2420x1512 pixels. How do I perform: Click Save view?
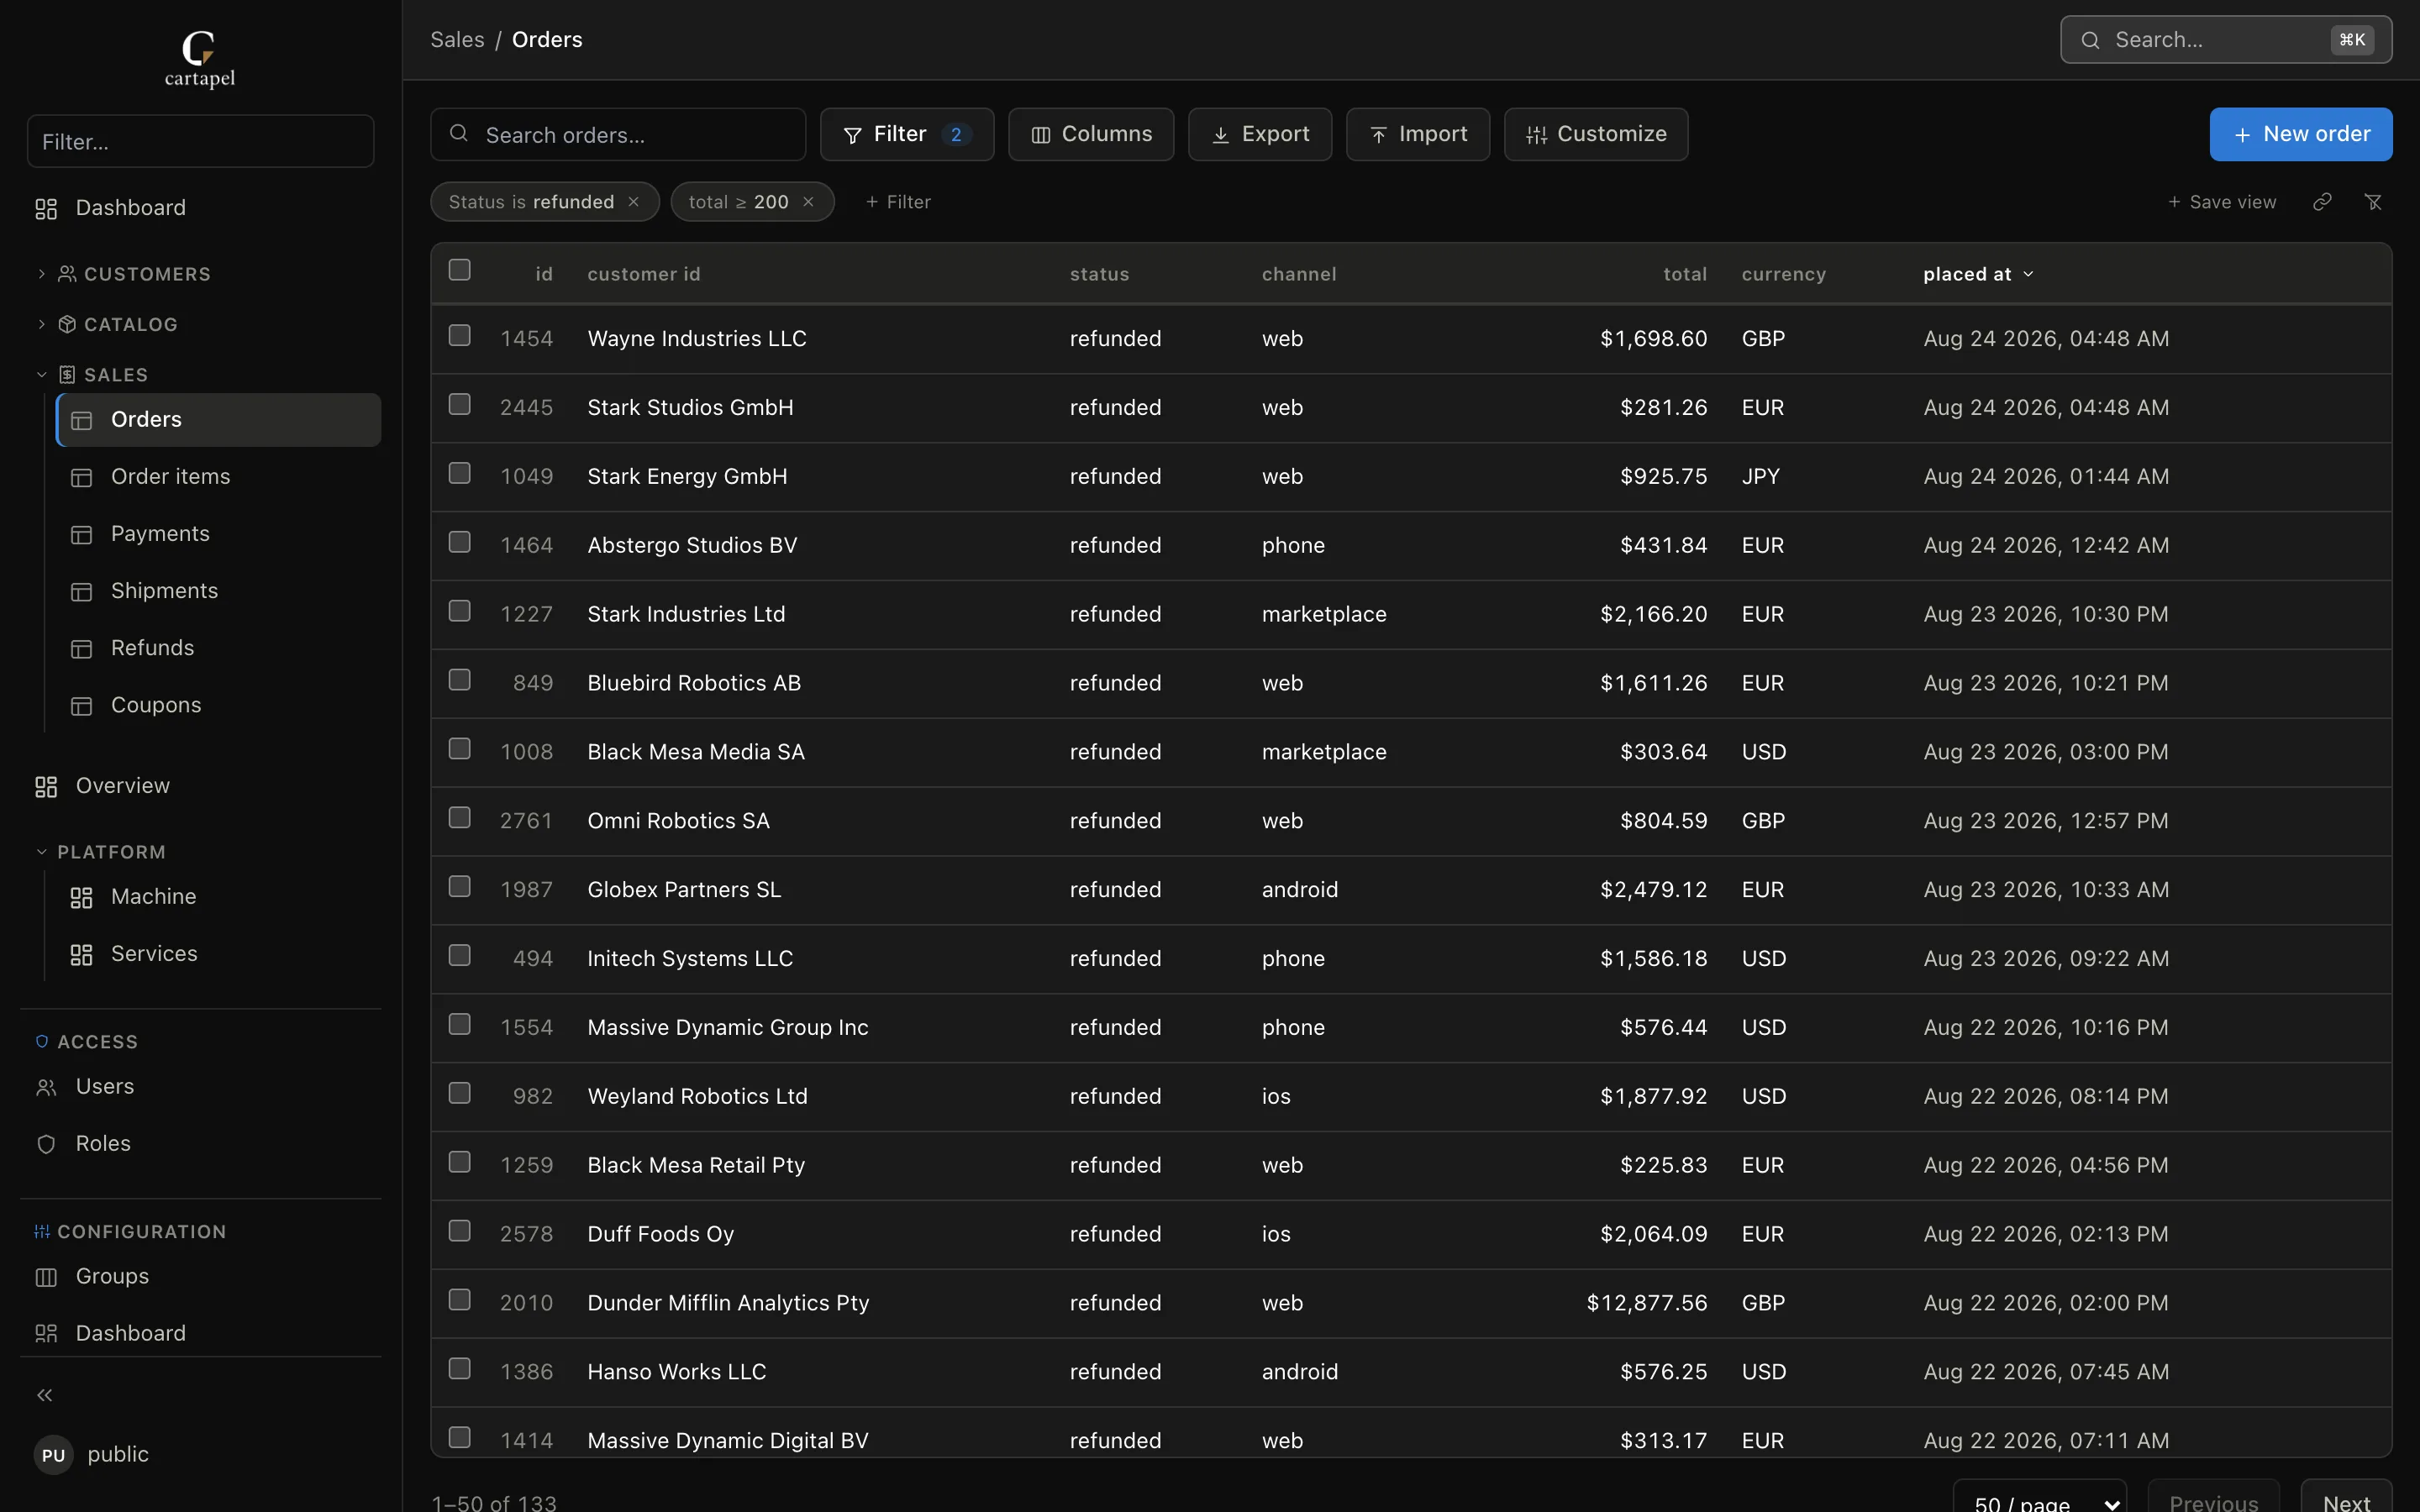click(x=2222, y=202)
